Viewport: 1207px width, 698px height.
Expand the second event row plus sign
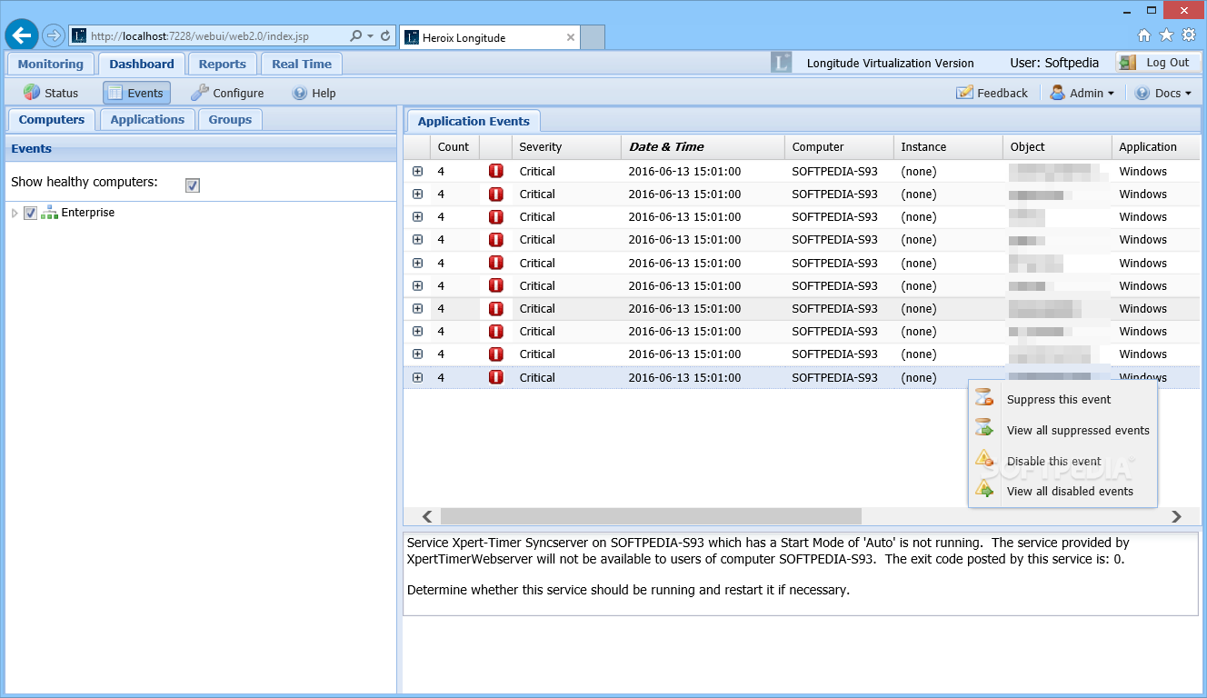click(417, 194)
